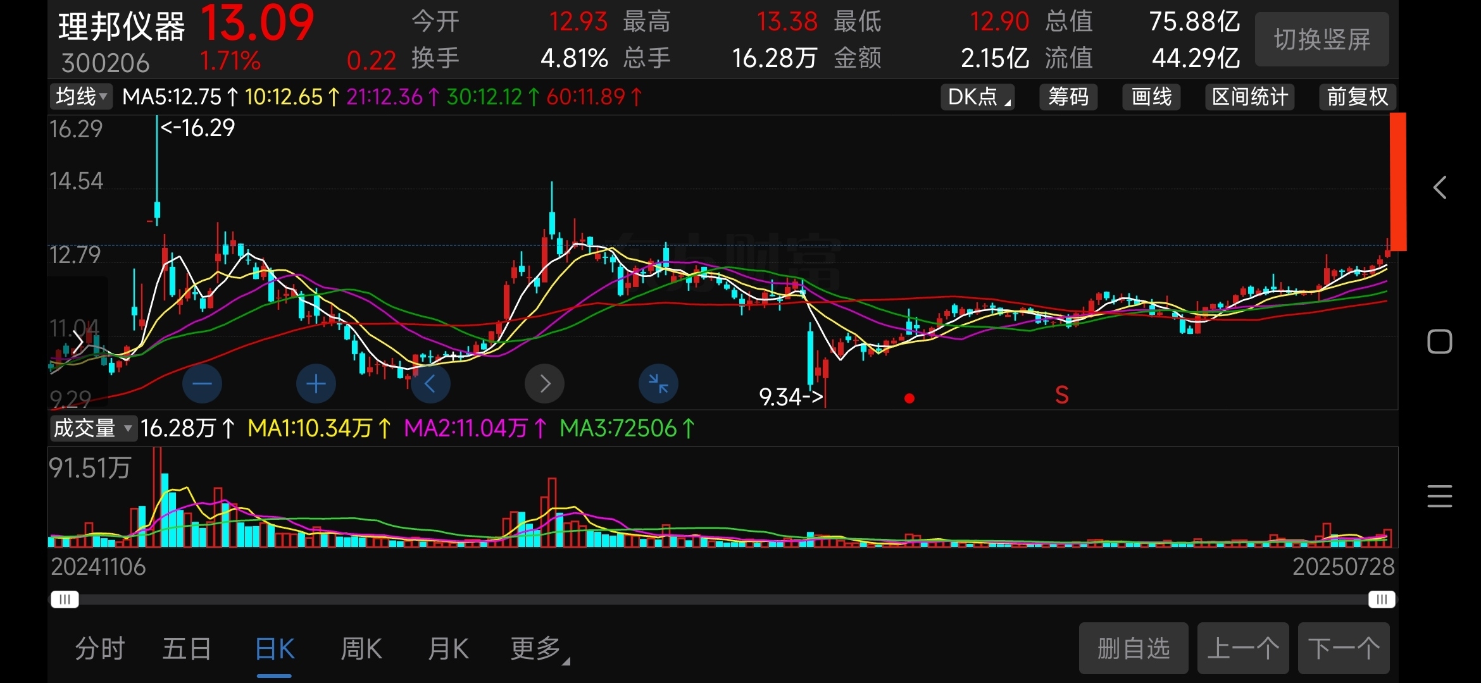
Task: Tap the 9.34 low price annotation
Action: 791,397
